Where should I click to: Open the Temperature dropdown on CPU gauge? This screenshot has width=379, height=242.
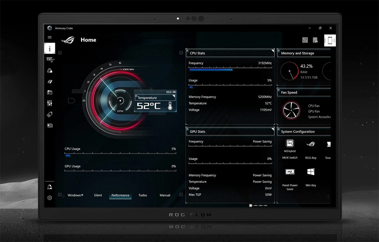155,98
